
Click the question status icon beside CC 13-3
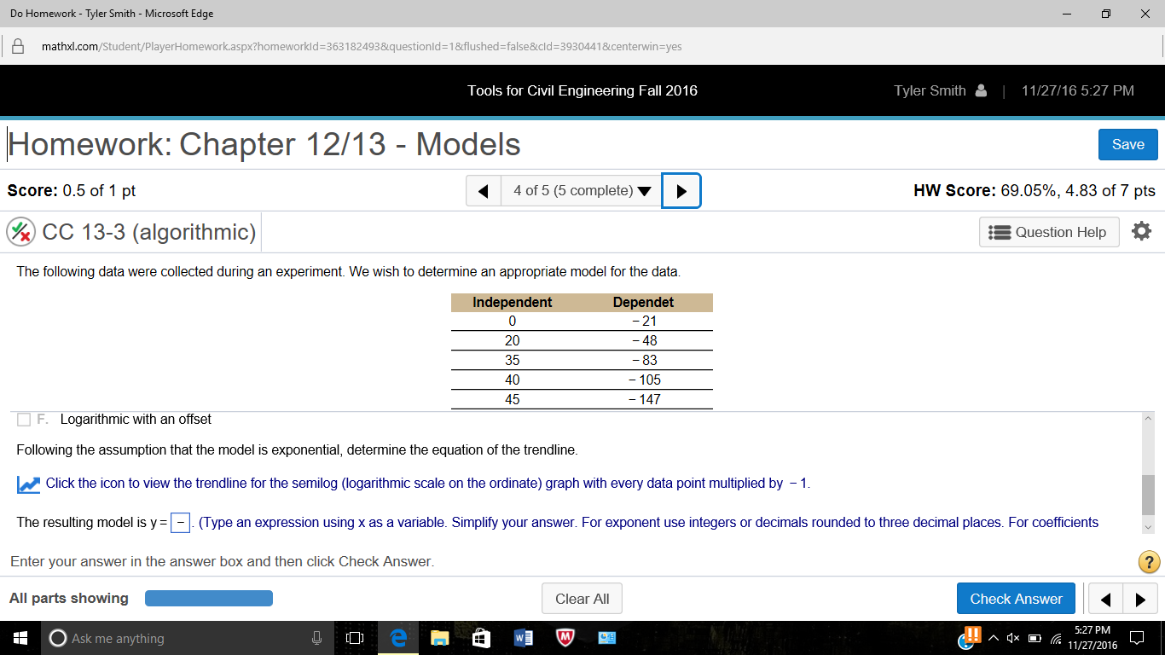pyautogui.click(x=20, y=231)
